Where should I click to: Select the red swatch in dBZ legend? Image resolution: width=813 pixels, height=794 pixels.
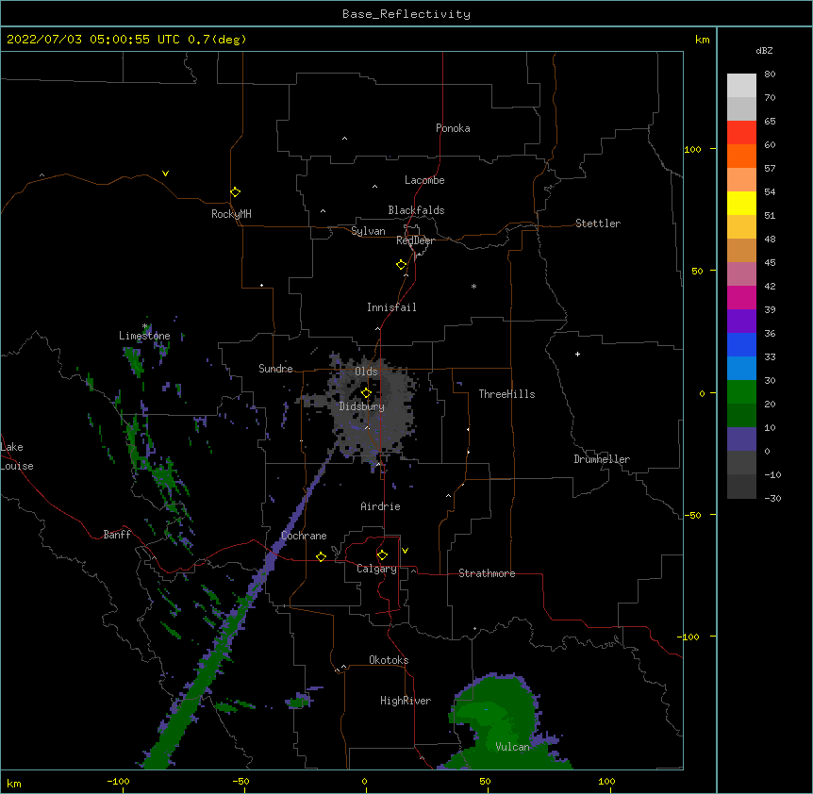coord(741,133)
